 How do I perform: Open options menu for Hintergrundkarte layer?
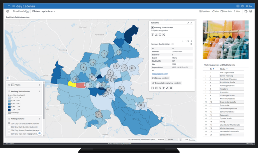39,119
